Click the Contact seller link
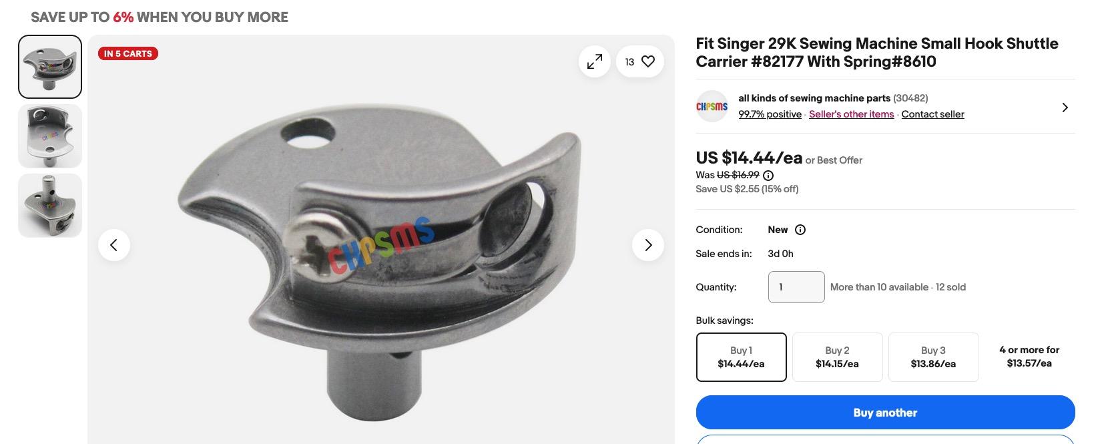The width and height of the screenshot is (1116, 444). [932, 114]
